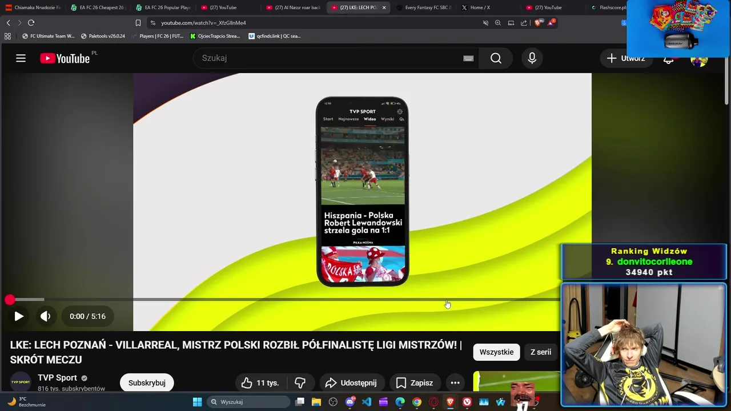The width and height of the screenshot is (731, 411).
Task: Open Opera from the taskbar
Action: tap(433, 402)
